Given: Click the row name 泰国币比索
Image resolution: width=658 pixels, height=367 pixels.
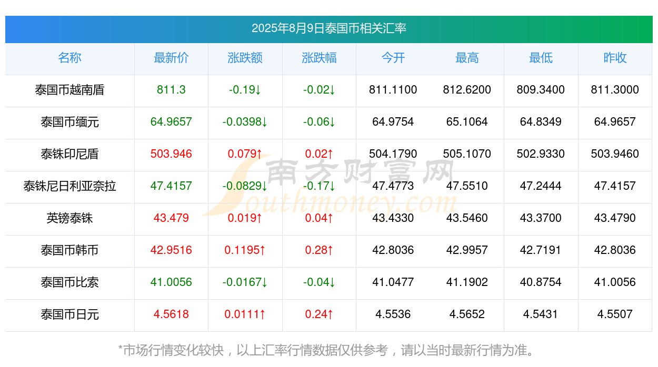Looking at the screenshot, I should (x=69, y=282).
